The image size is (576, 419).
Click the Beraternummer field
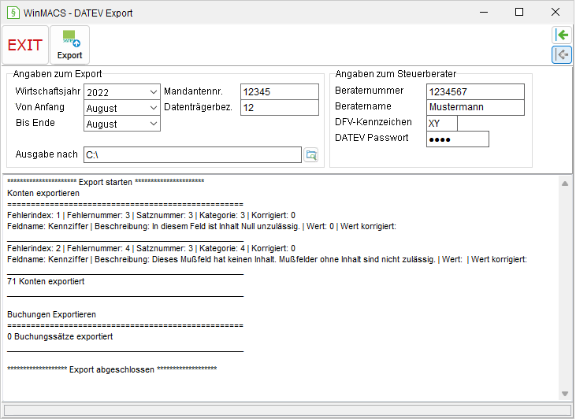pos(475,92)
